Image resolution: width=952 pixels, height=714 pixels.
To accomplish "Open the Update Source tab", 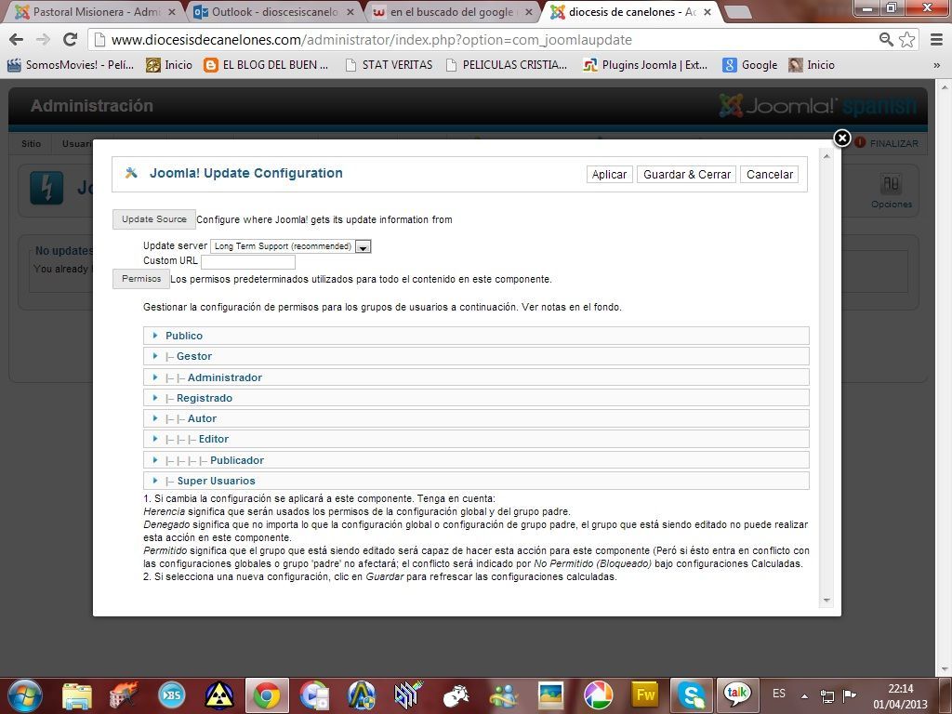I will 154,219.
